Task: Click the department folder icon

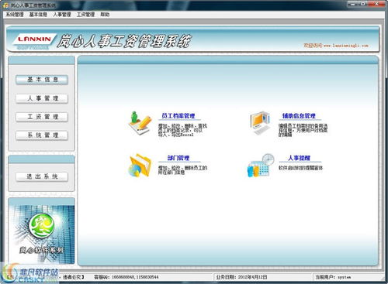Action: (140, 166)
